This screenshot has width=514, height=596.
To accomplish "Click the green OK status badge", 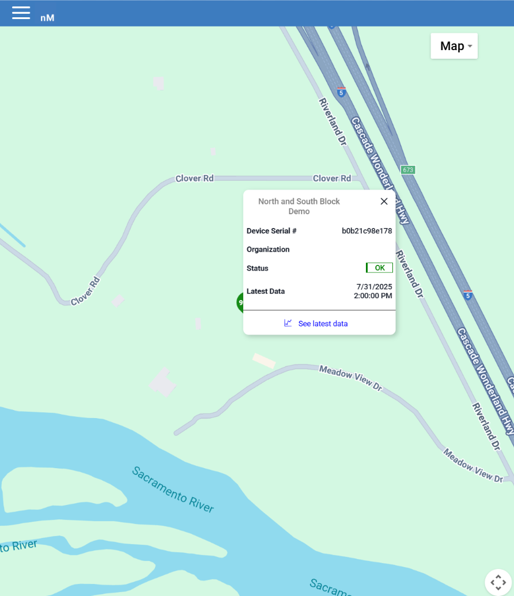I will [x=379, y=268].
